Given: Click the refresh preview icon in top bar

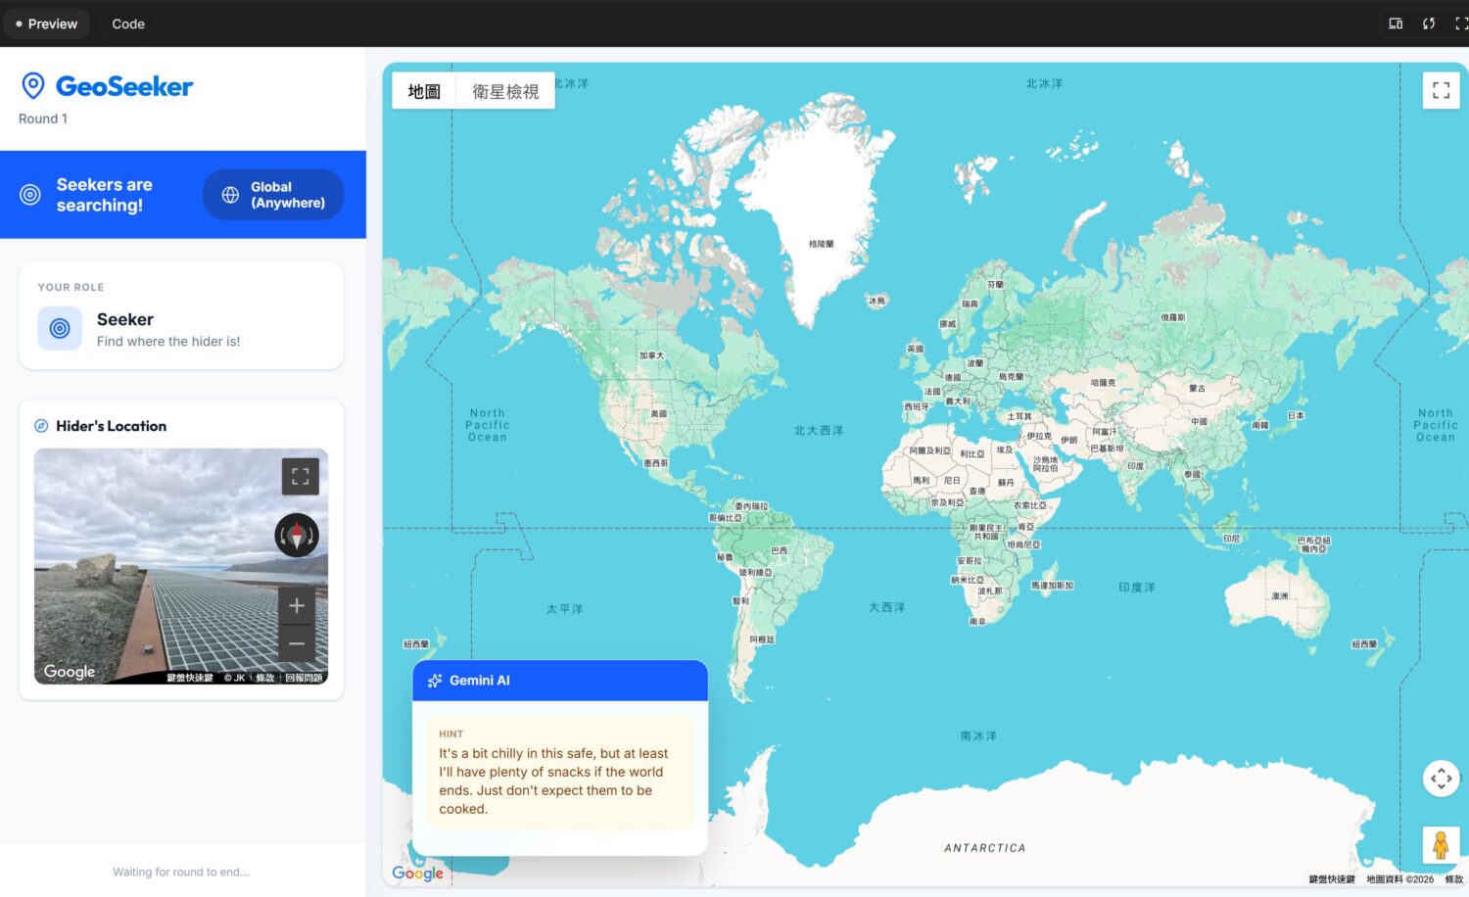Looking at the screenshot, I should [1429, 24].
